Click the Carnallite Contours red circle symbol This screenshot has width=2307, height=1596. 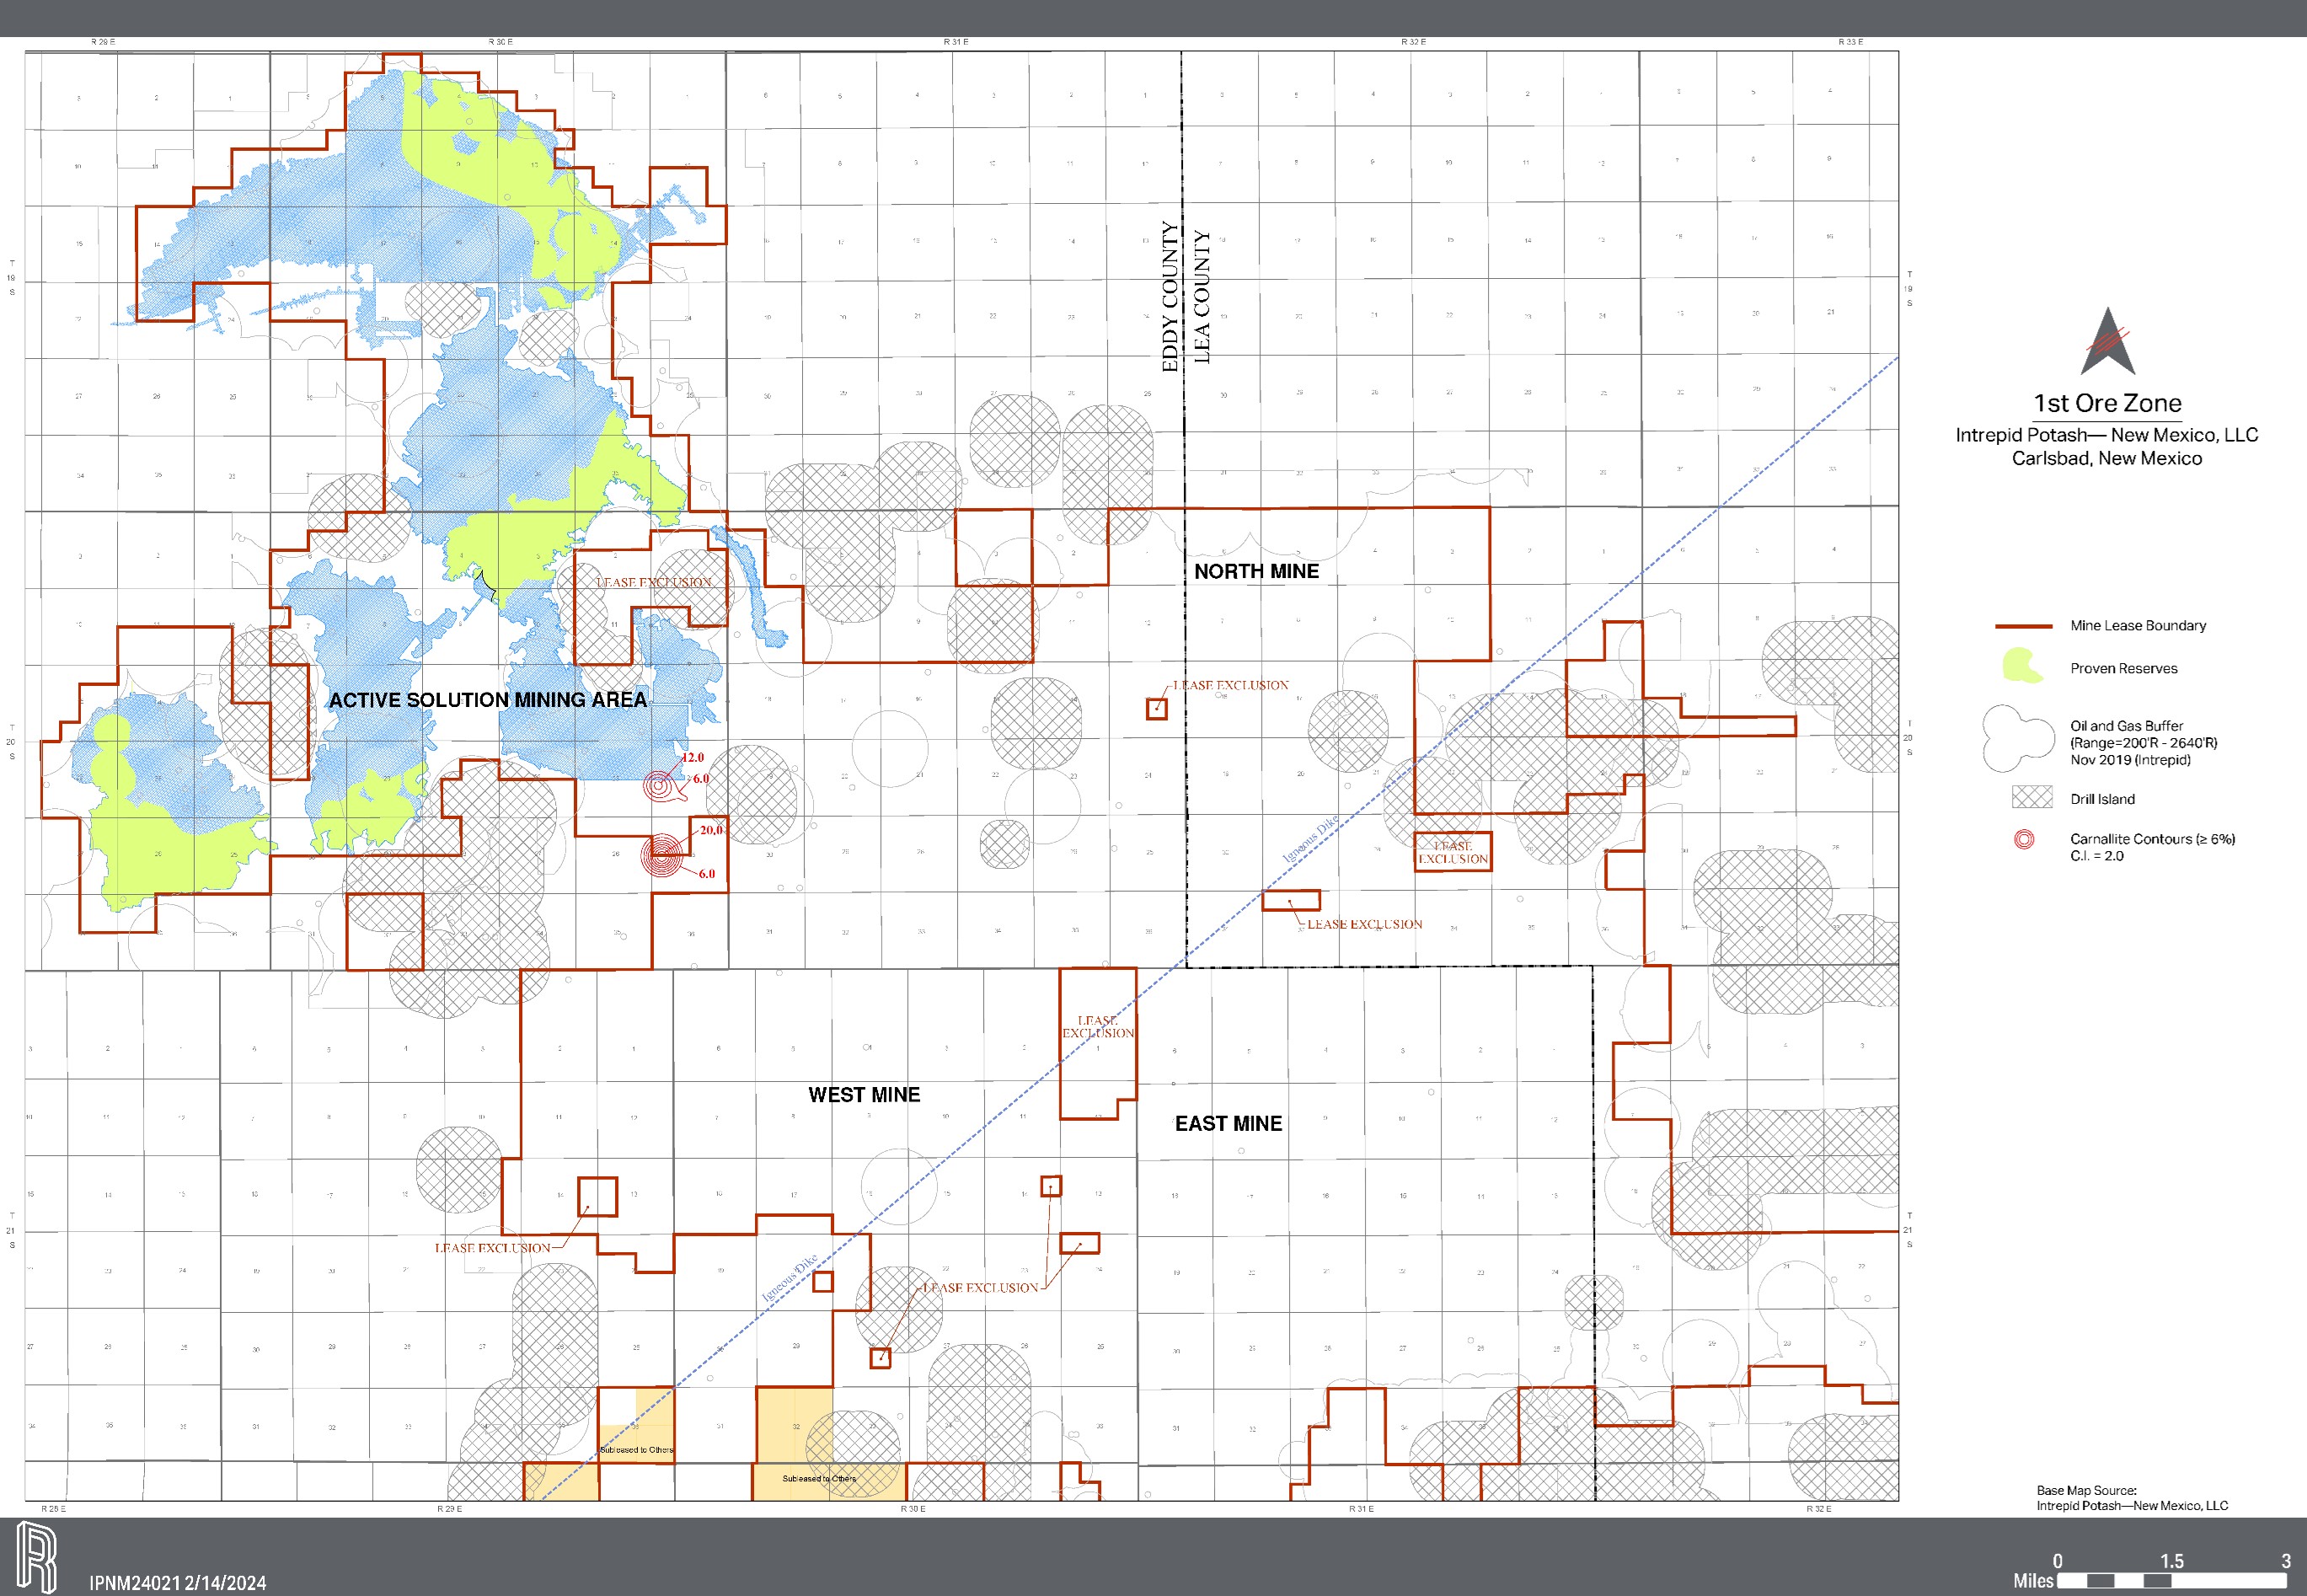tap(2024, 840)
